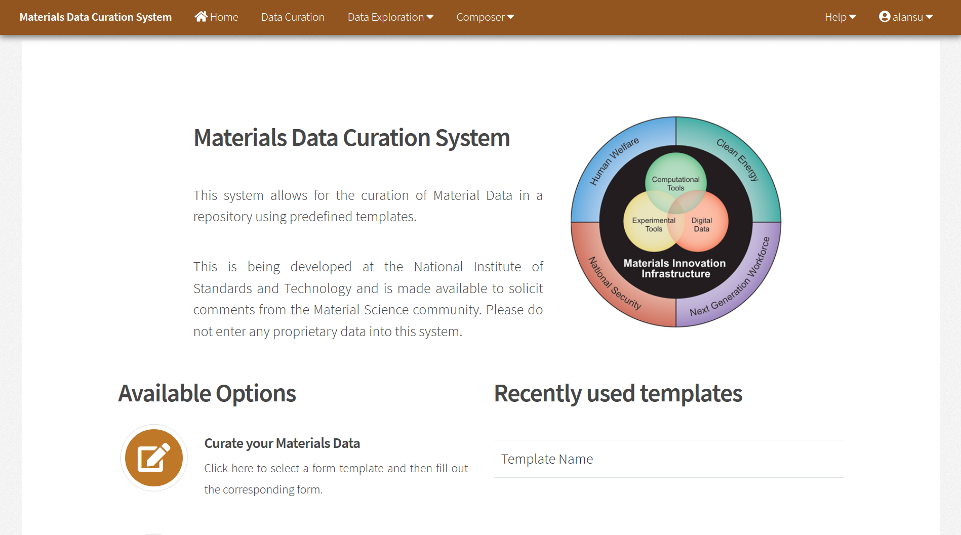Click the Curate your Materials Data heading
Image resolution: width=961 pixels, height=535 pixels.
tap(282, 443)
